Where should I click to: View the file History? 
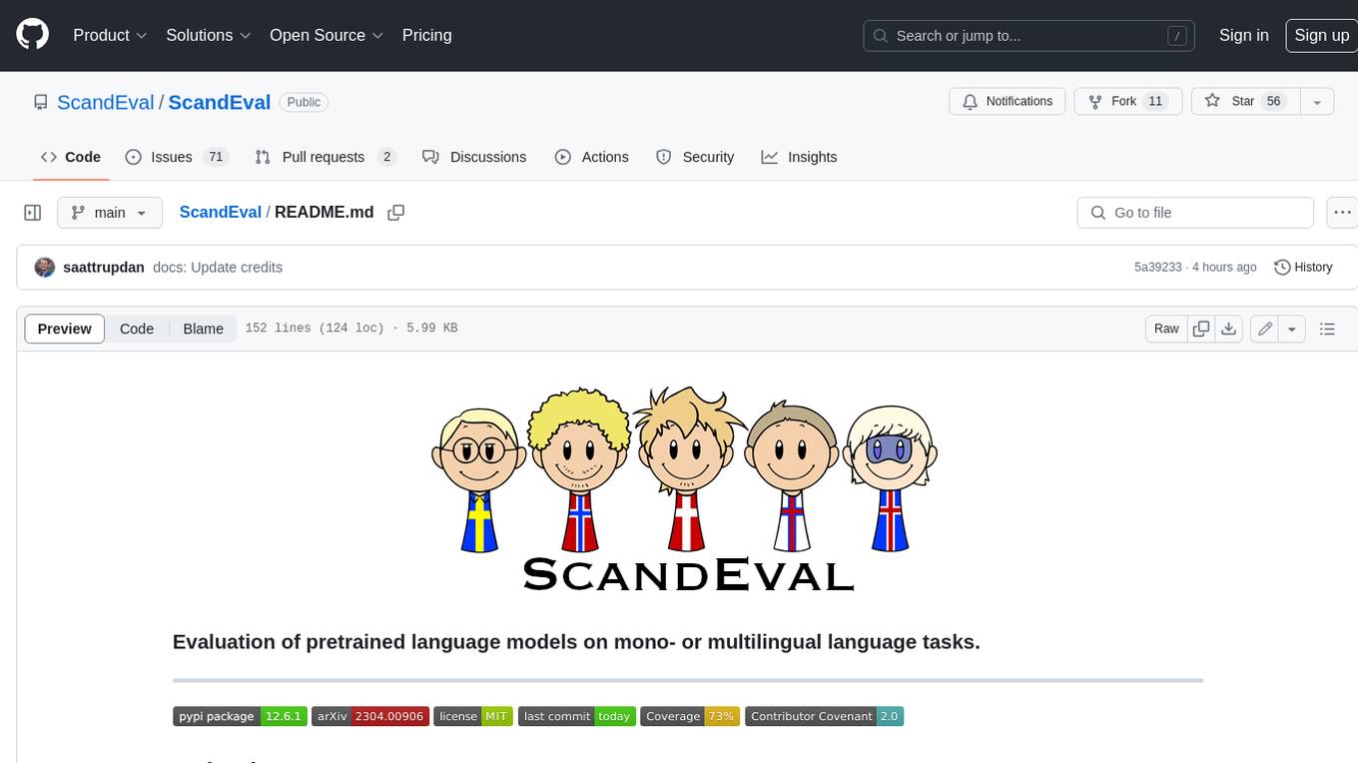pyautogui.click(x=1303, y=267)
